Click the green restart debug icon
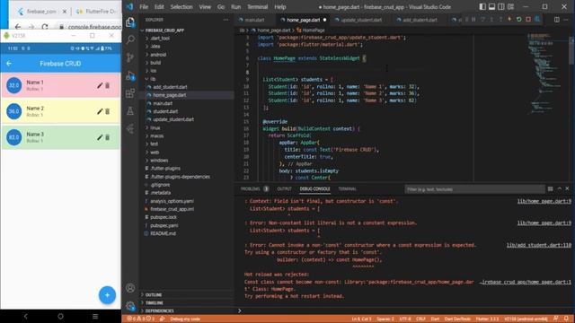 point(519,20)
